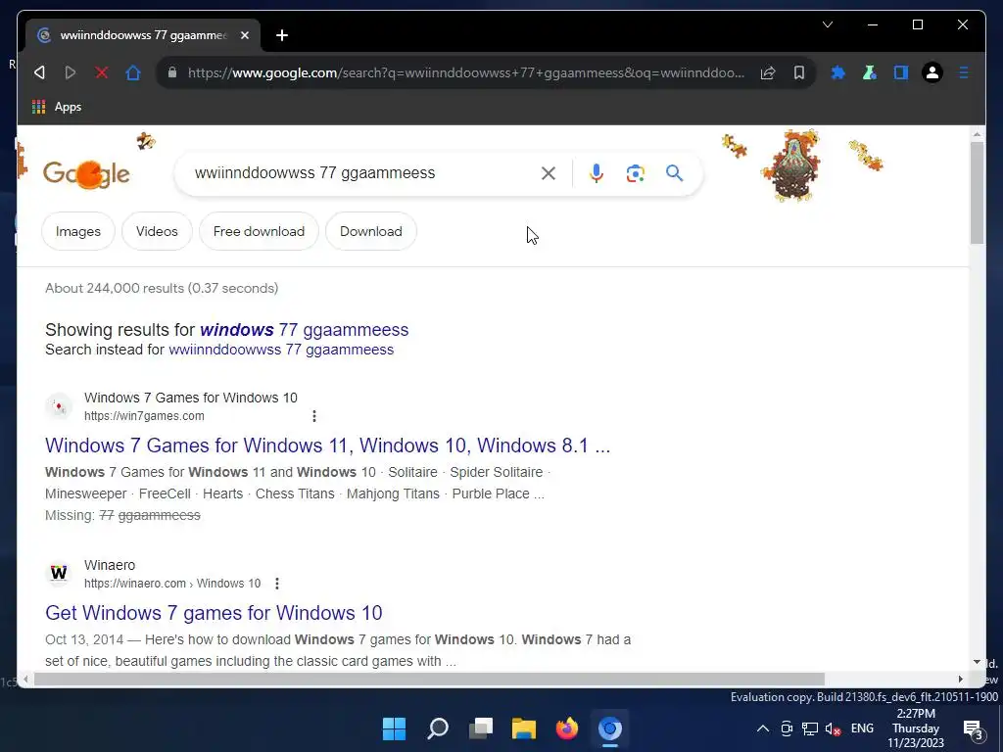
Task: Search by image with Google Lens
Action: click(635, 173)
